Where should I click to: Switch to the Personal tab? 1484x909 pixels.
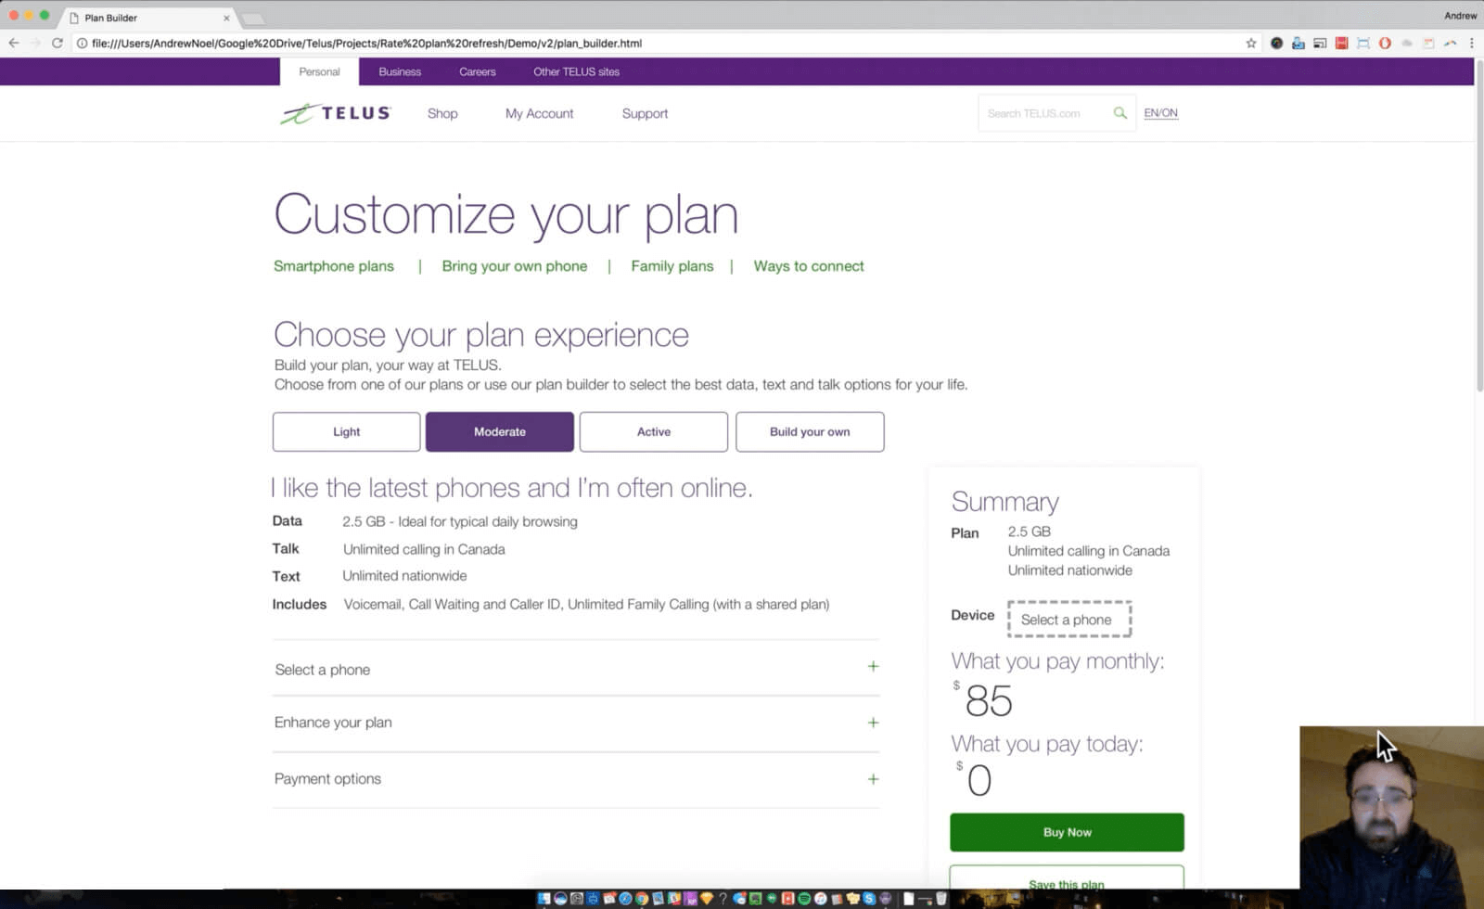(x=319, y=71)
